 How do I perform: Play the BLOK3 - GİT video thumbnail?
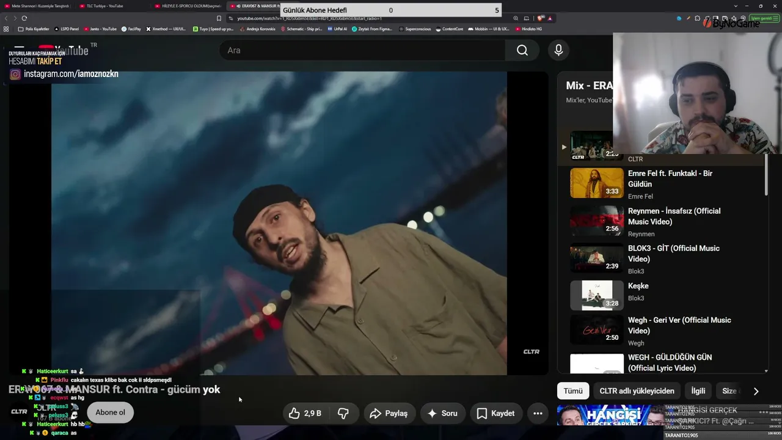[597, 258]
